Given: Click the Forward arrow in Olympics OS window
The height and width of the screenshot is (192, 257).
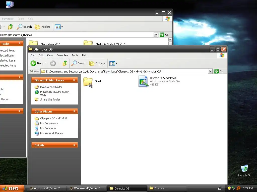Looking at the screenshot, I should tap(53, 63).
